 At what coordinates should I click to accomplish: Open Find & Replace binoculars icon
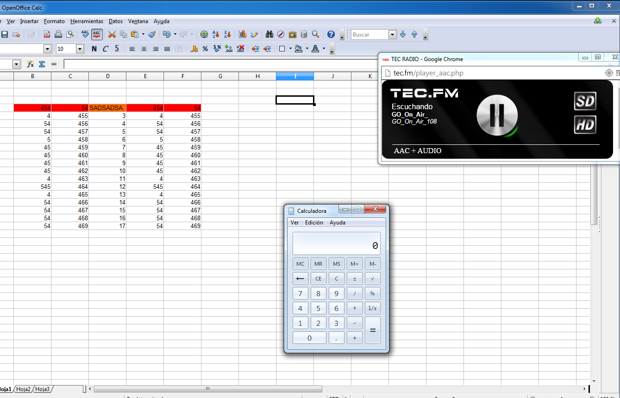(269, 34)
